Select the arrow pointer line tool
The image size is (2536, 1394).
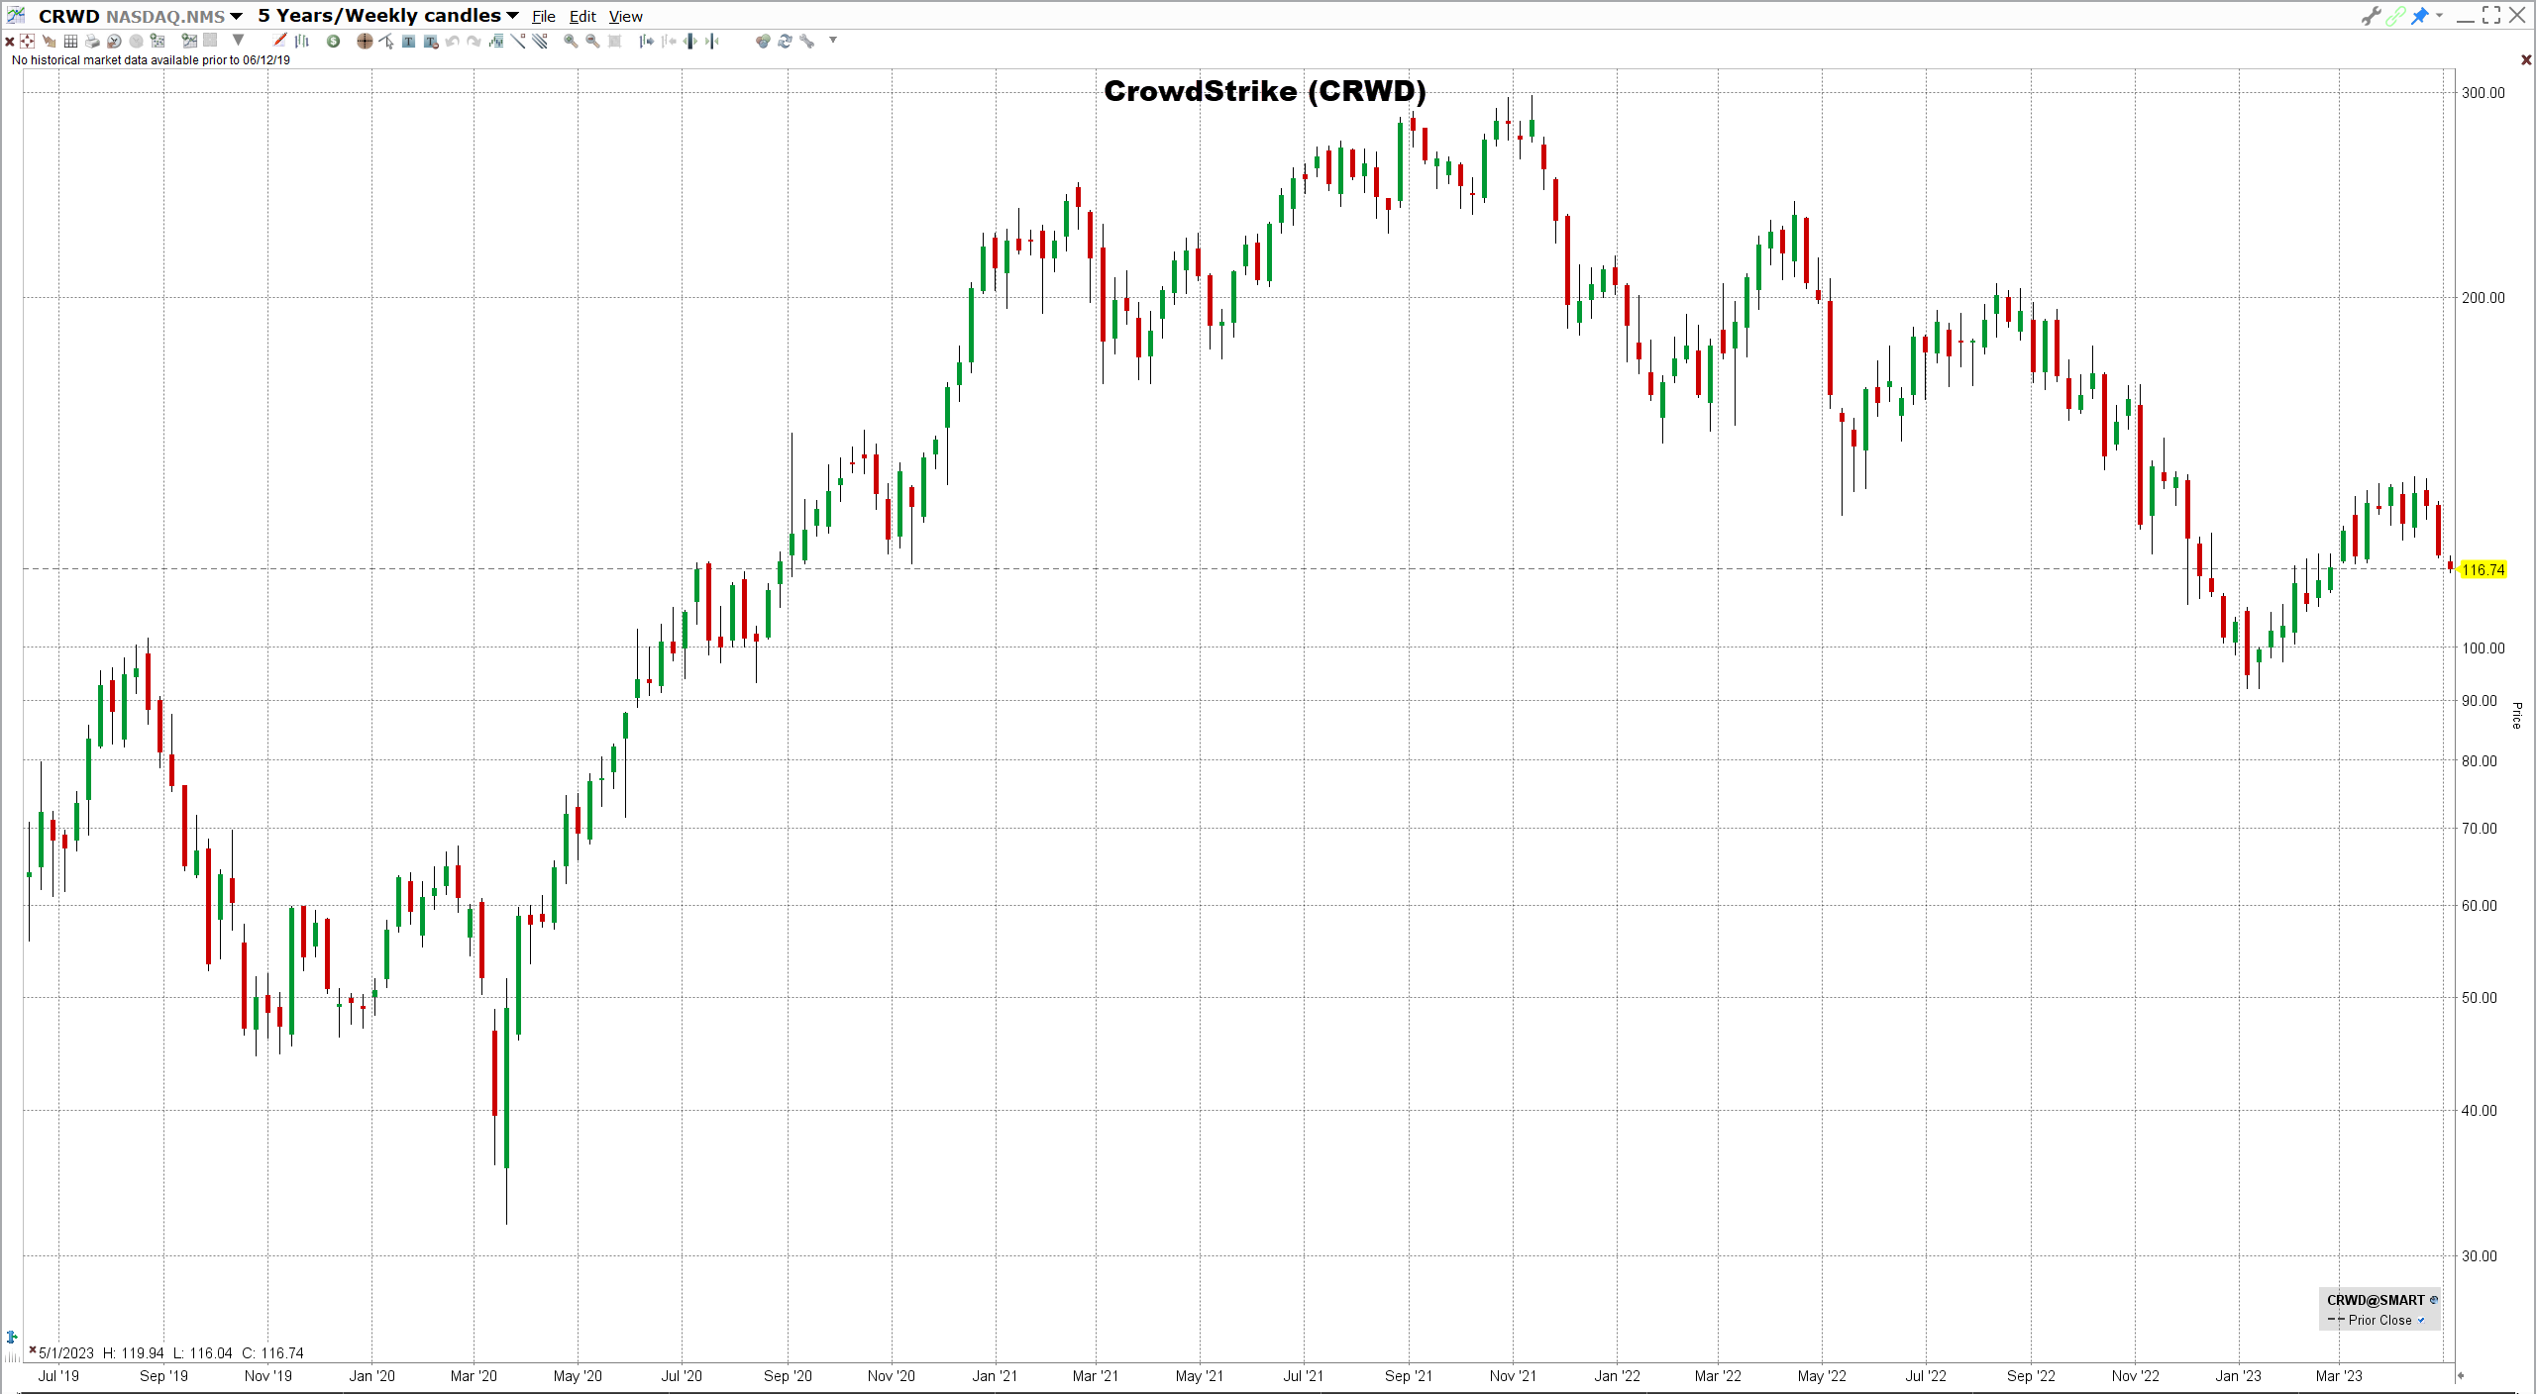(x=386, y=41)
